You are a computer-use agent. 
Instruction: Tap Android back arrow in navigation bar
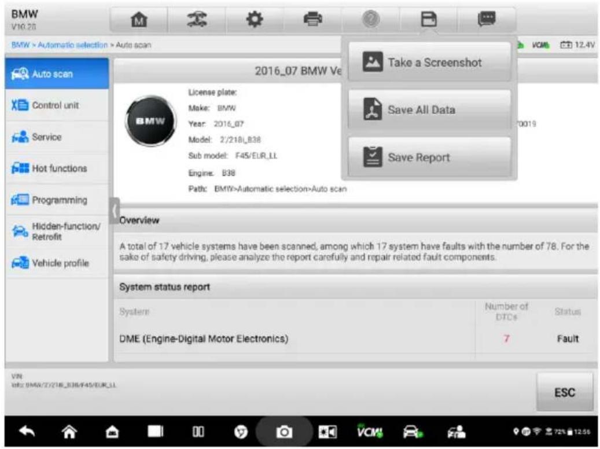tap(27, 432)
